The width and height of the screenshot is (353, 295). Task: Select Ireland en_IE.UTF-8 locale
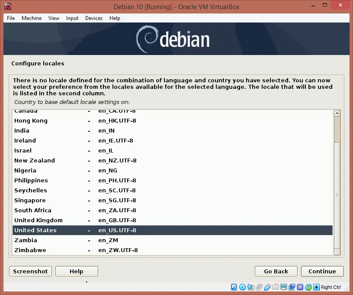173,141
